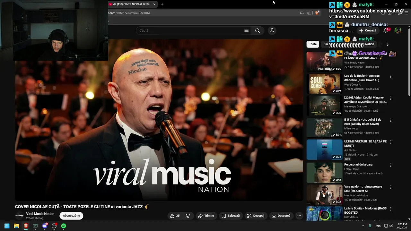Click Brave Shields icon in address bar
This screenshot has width=411, height=231.
pyautogui.click(x=317, y=13)
